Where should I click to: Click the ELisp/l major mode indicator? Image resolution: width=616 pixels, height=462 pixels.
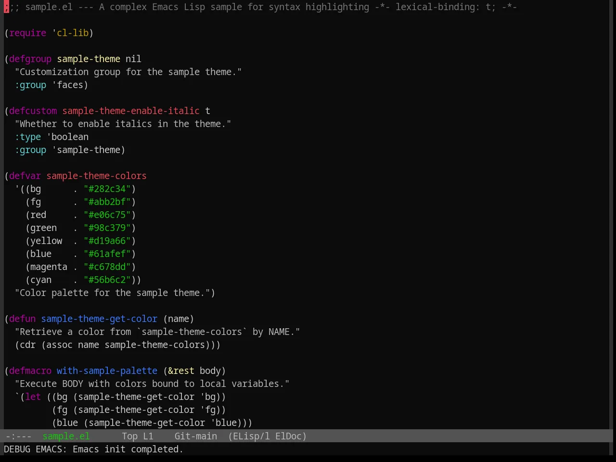coord(251,436)
